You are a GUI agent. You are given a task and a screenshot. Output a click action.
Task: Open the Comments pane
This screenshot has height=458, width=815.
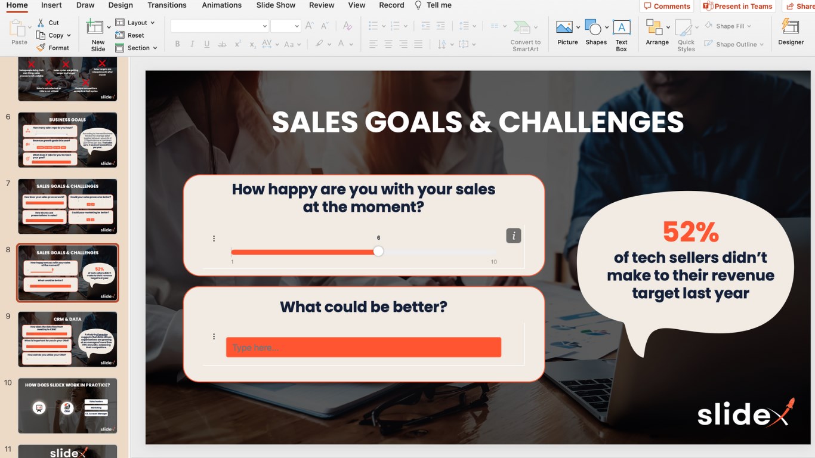(x=667, y=6)
